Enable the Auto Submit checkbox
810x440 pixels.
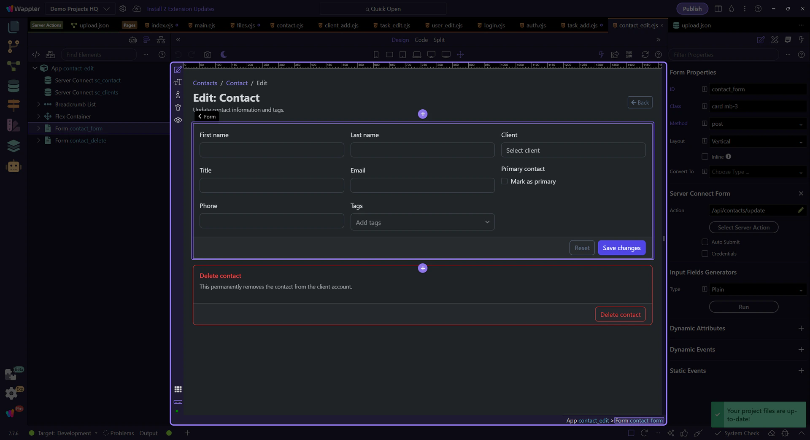click(705, 242)
